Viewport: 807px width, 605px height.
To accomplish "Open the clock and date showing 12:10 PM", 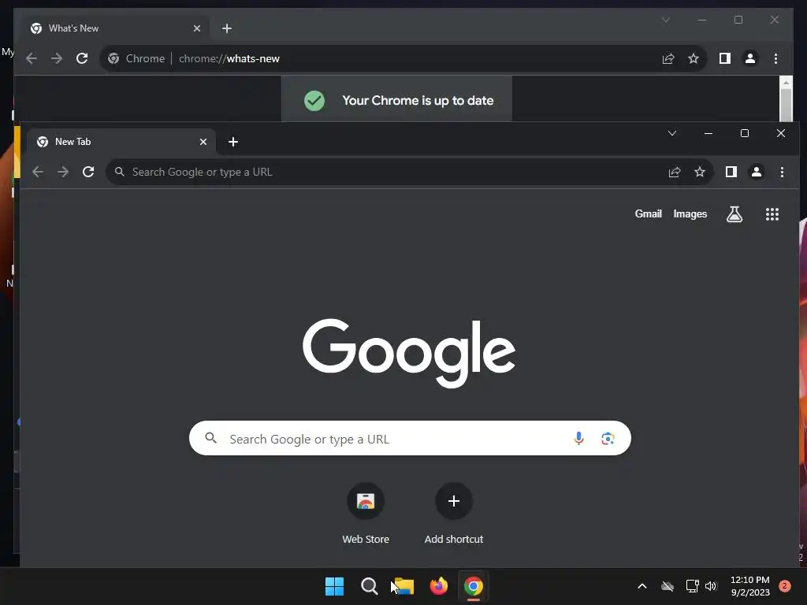I will [750, 586].
